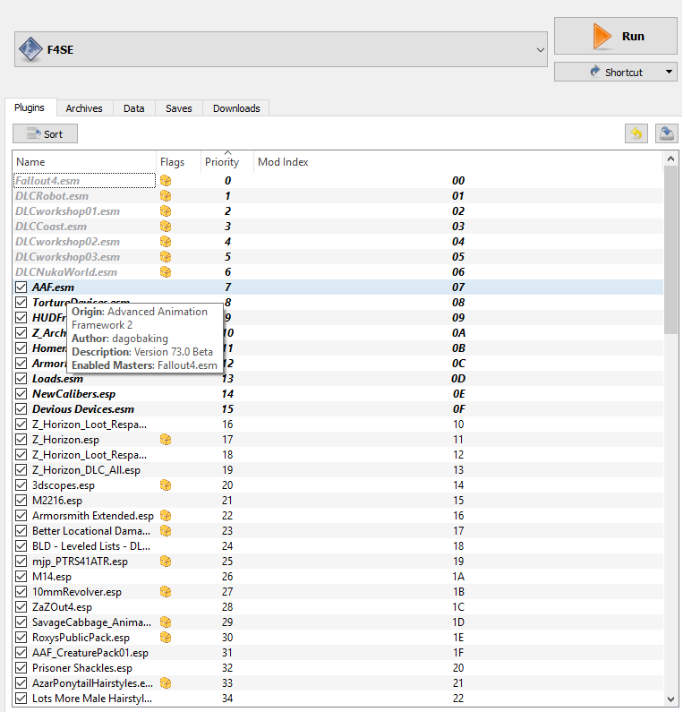Click the flag icon for Better Locational Damage
This screenshot has width=683, height=712.
166,531
